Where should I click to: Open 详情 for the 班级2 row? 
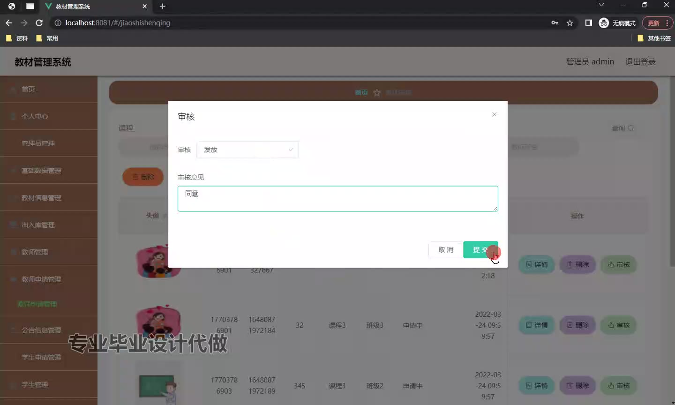tap(537, 385)
